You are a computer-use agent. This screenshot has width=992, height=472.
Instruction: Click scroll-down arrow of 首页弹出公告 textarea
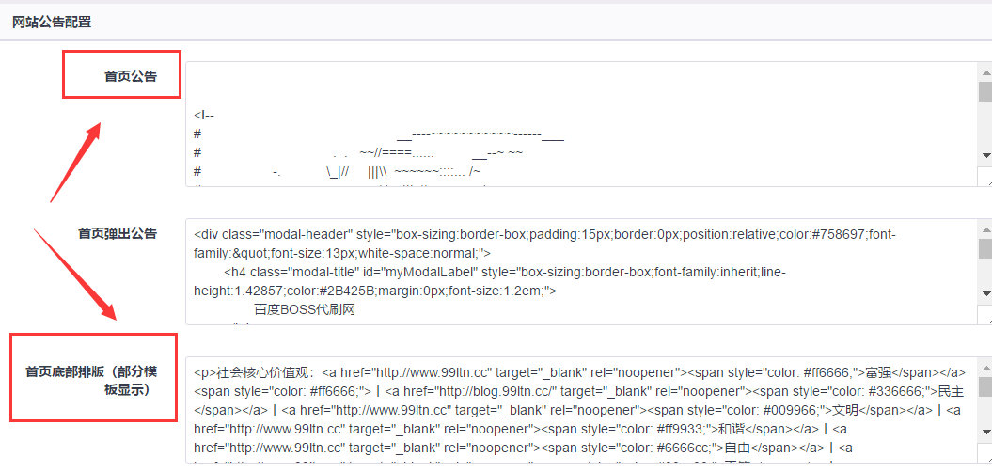[984, 293]
